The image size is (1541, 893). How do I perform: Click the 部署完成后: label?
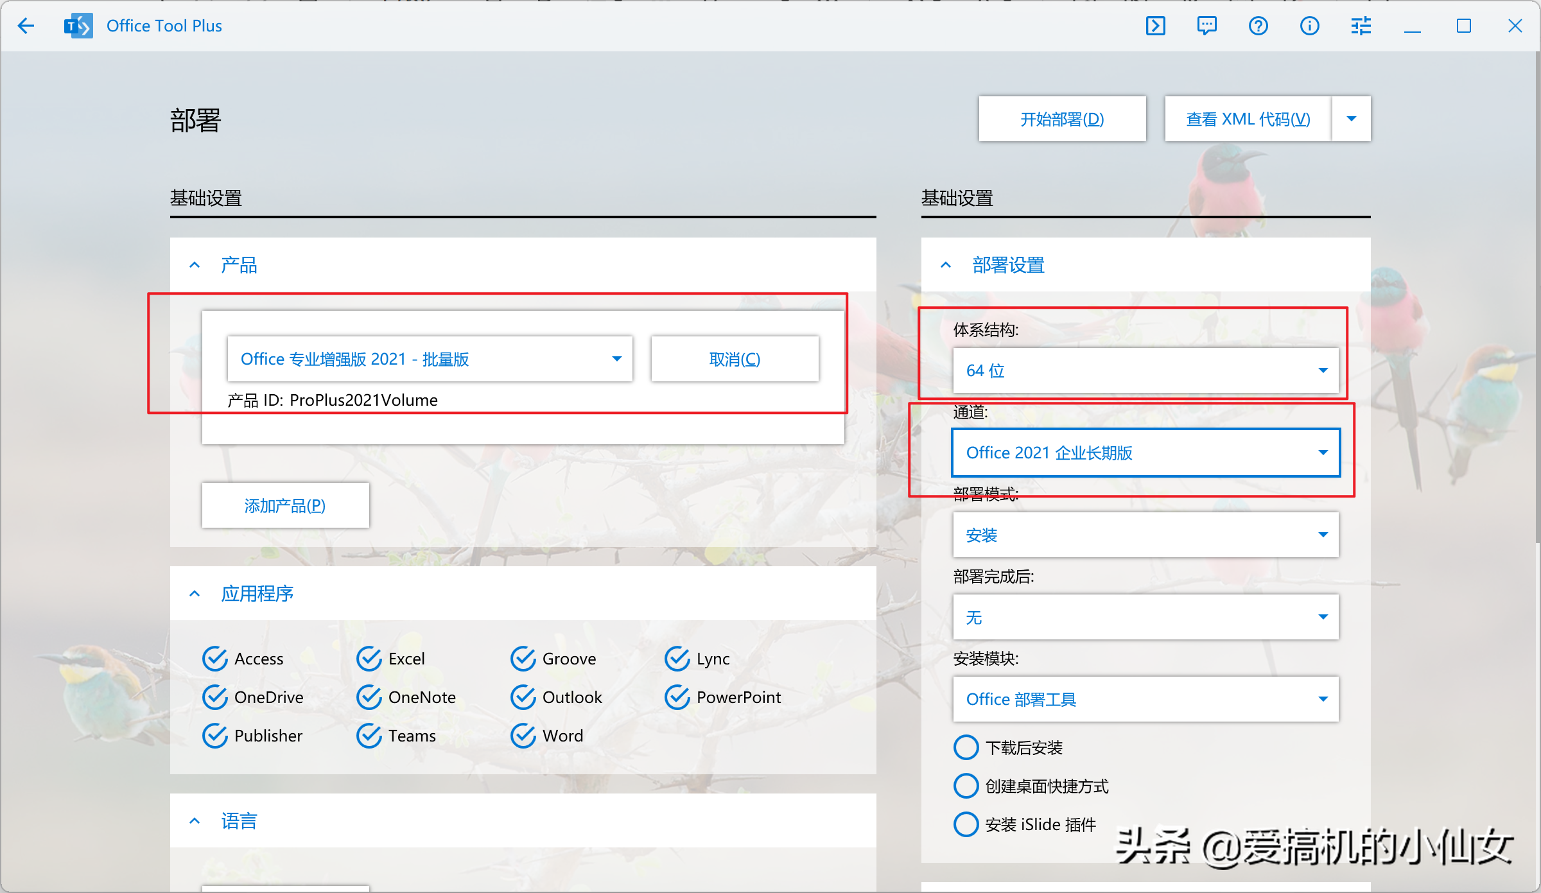pyautogui.click(x=994, y=577)
